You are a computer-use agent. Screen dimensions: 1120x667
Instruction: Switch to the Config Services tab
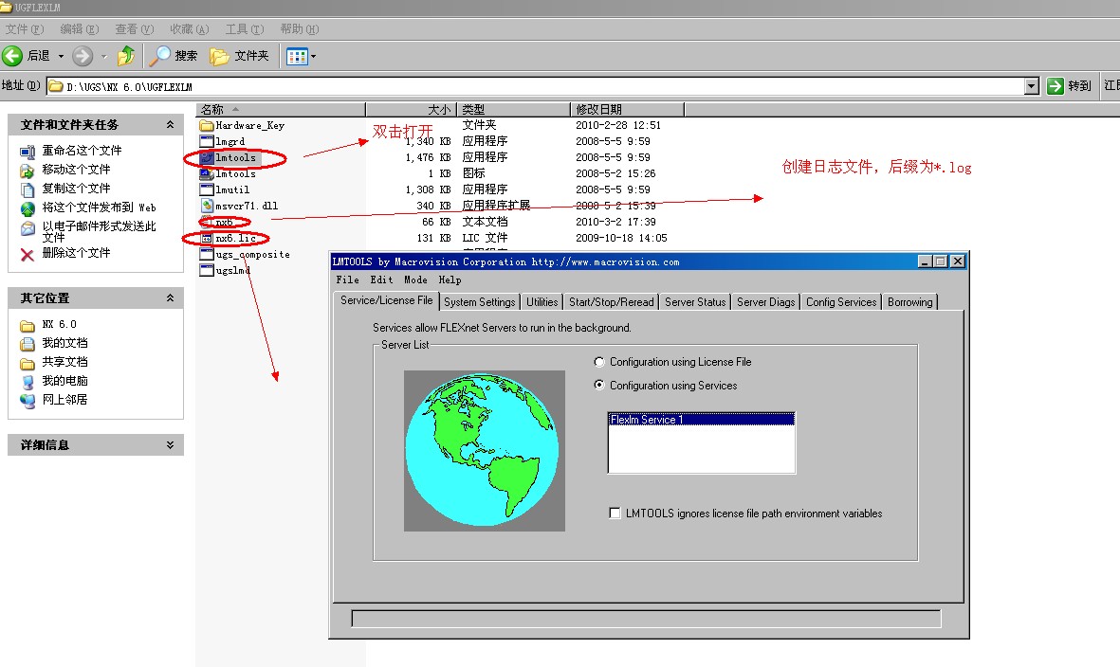pos(841,301)
